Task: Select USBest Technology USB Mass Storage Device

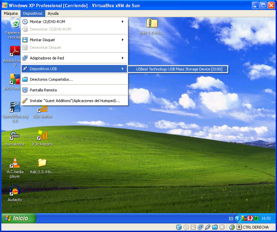Action: pyautogui.click(x=179, y=69)
